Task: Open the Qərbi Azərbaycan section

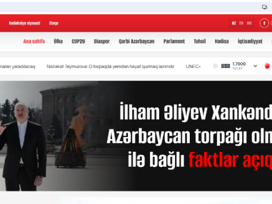Action: click(x=137, y=41)
